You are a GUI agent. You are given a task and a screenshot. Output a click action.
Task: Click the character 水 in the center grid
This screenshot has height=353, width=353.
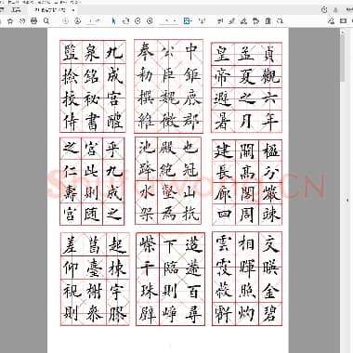tap(146, 192)
